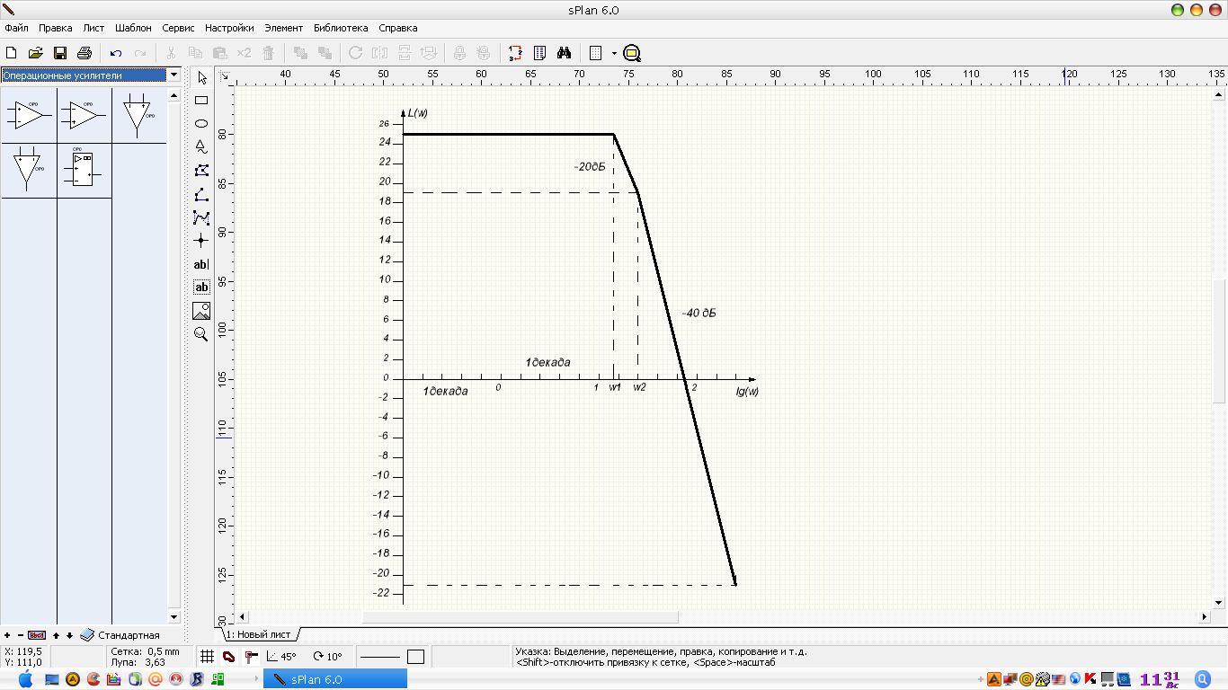Image resolution: width=1228 pixels, height=690 pixels.
Task: Click the Undo arrow button
Action: (x=116, y=53)
